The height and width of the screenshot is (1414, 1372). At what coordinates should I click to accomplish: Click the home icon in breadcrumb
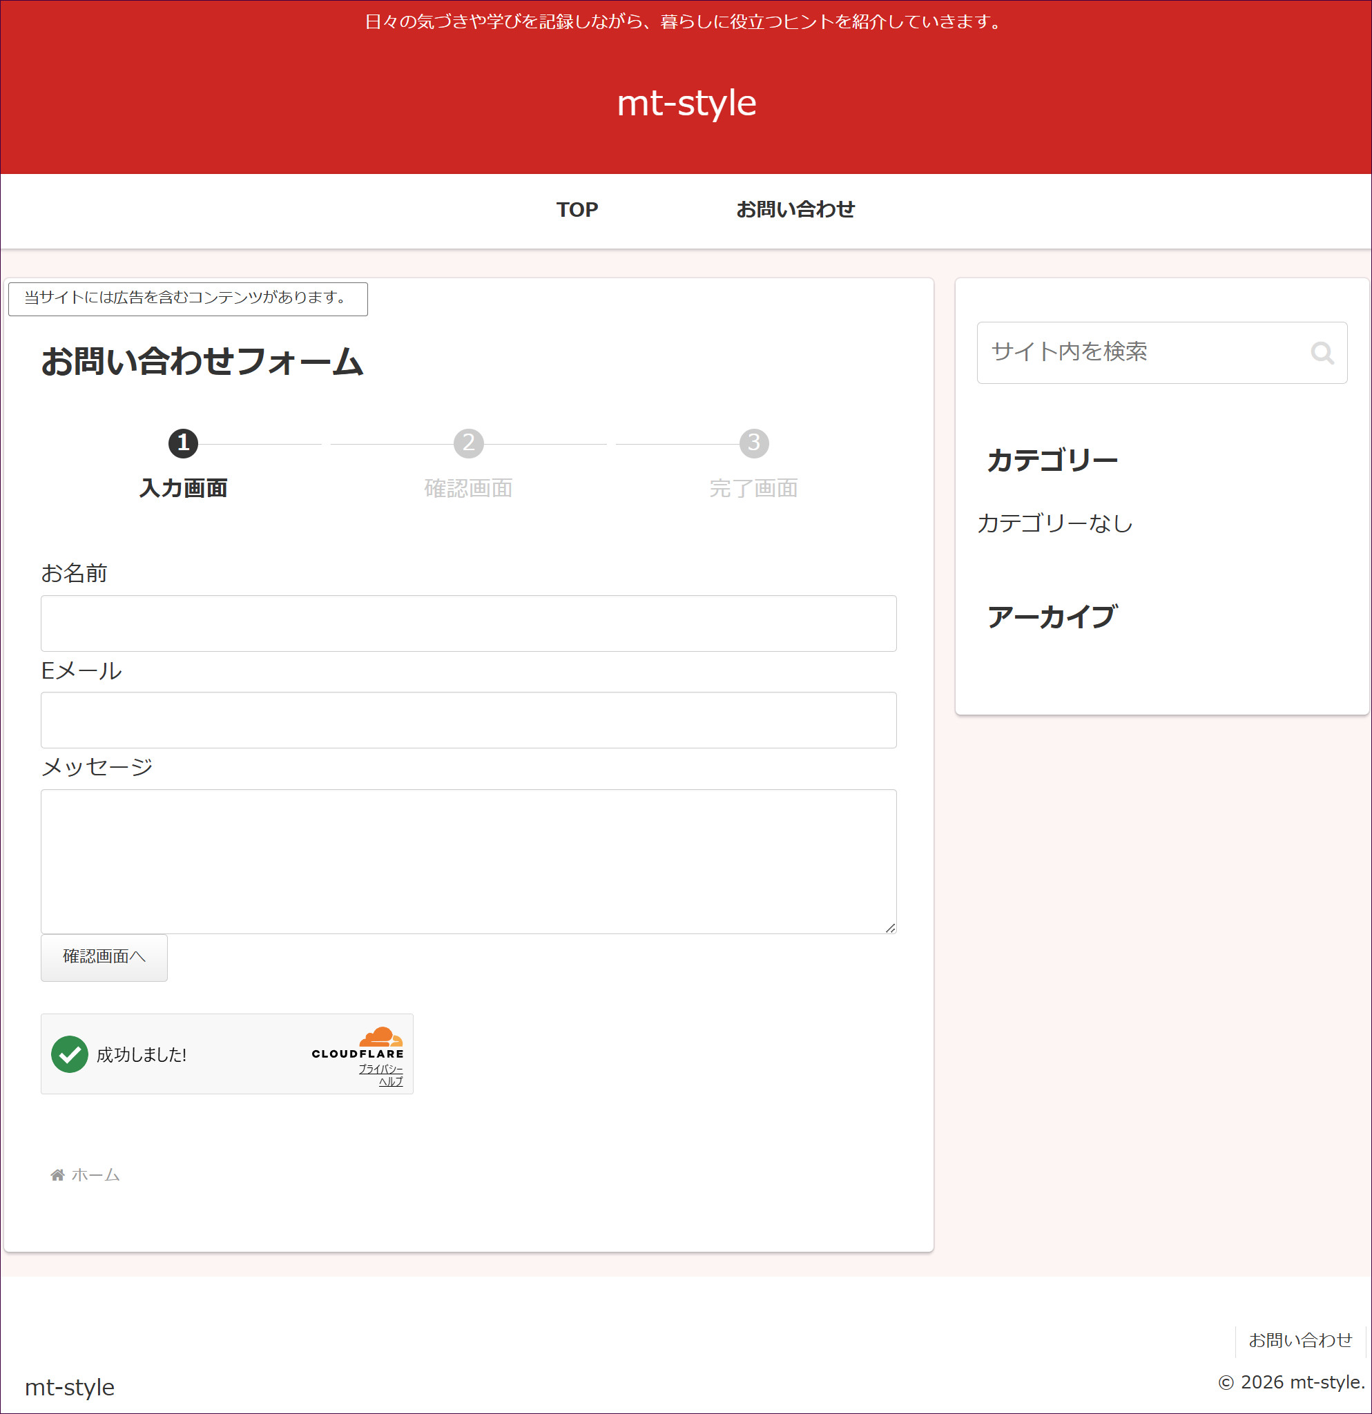[58, 1175]
